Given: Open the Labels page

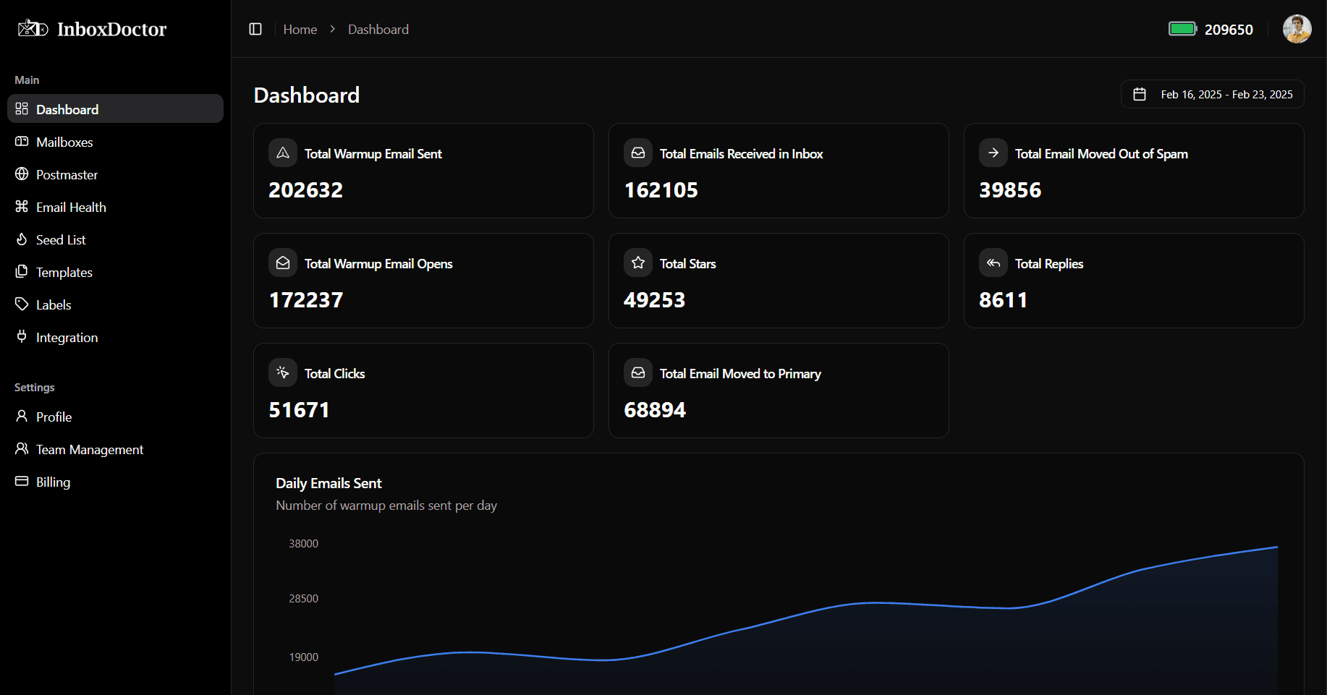Looking at the screenshot, I should (x=115, y=304).
